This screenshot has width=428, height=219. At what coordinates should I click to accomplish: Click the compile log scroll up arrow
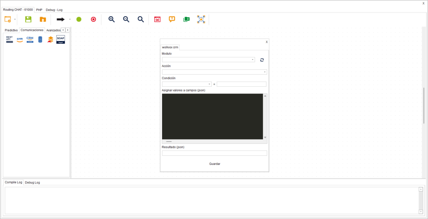point(420,189)
